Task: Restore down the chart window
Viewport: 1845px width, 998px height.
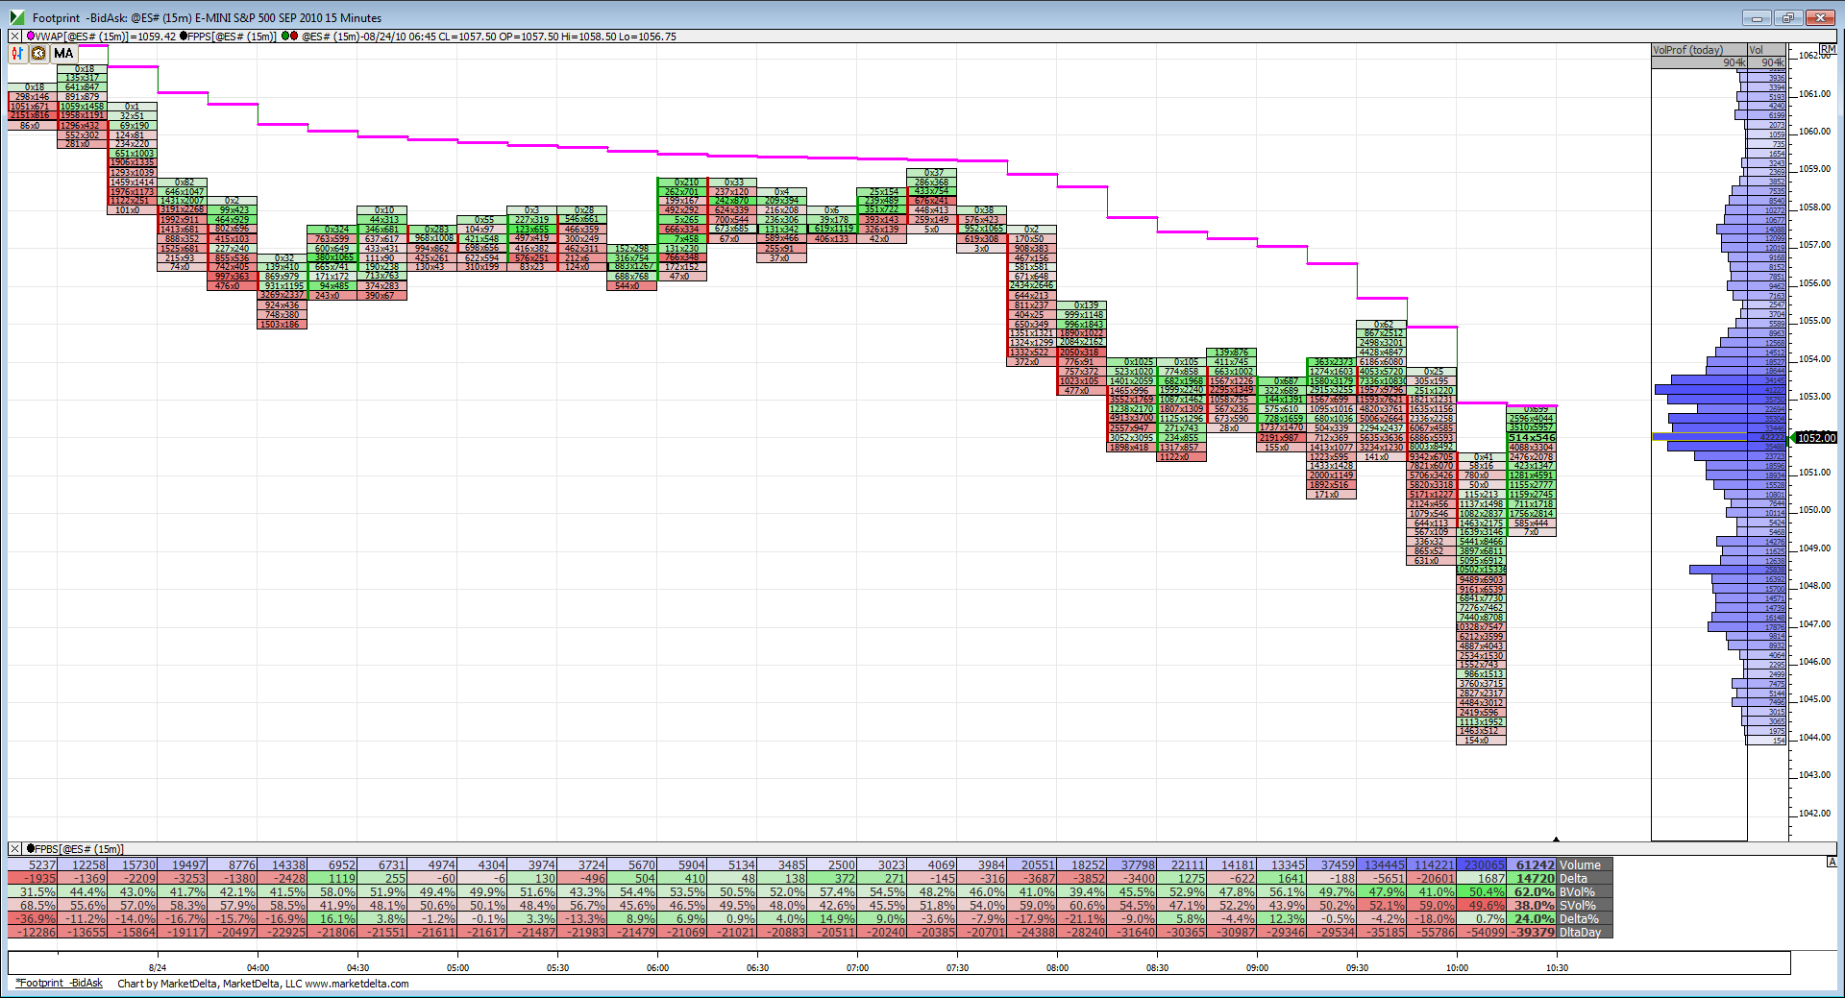Action: pyautogui.click(x=1788, y=17)
